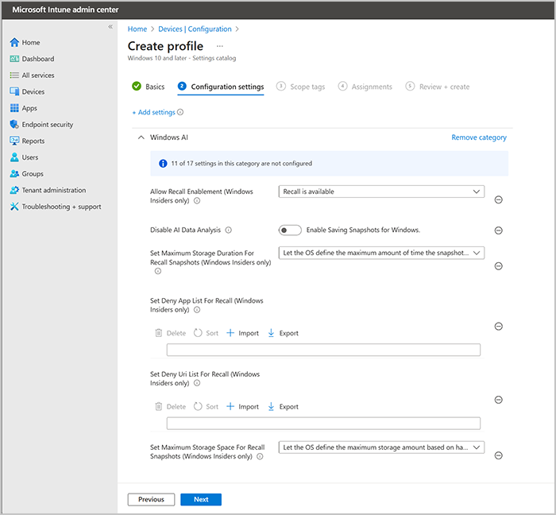Open Maximum Storage Space dropdown
Viewport: 556px width, 515px height.
pyautogui.click(x=381, y=447)
